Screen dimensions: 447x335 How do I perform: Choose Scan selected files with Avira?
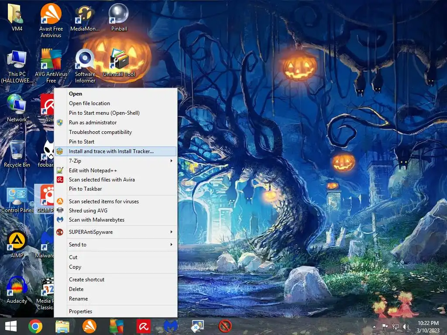tap(115, 180)
